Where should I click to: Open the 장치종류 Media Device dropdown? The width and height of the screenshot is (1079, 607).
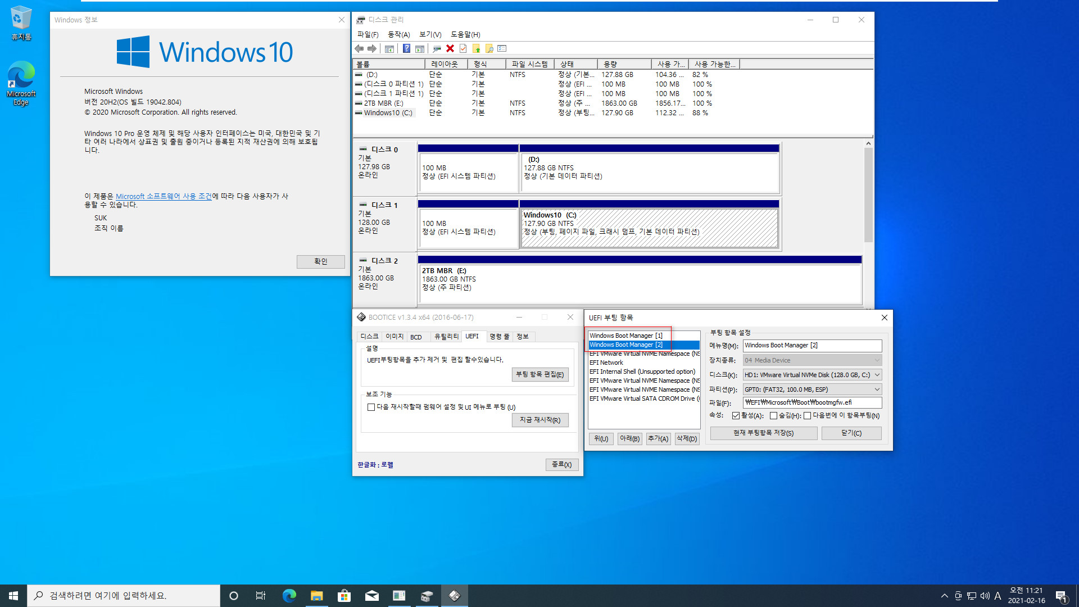[812, 360]
